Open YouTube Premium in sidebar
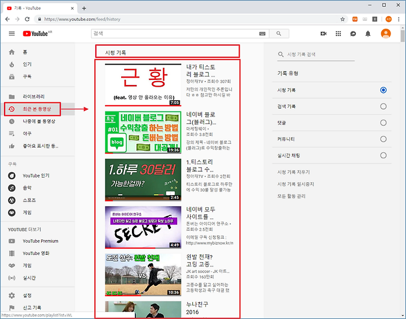The height and width of the screenshot is (319, 406). click(38, 241)
